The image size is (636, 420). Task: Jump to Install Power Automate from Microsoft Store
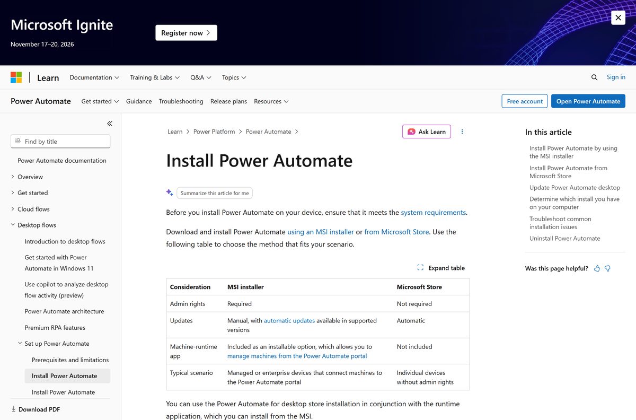point(568,172)
